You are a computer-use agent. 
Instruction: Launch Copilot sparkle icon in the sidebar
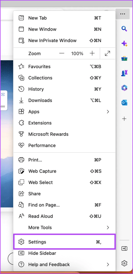pyautogui.click(x=124, y=44)
